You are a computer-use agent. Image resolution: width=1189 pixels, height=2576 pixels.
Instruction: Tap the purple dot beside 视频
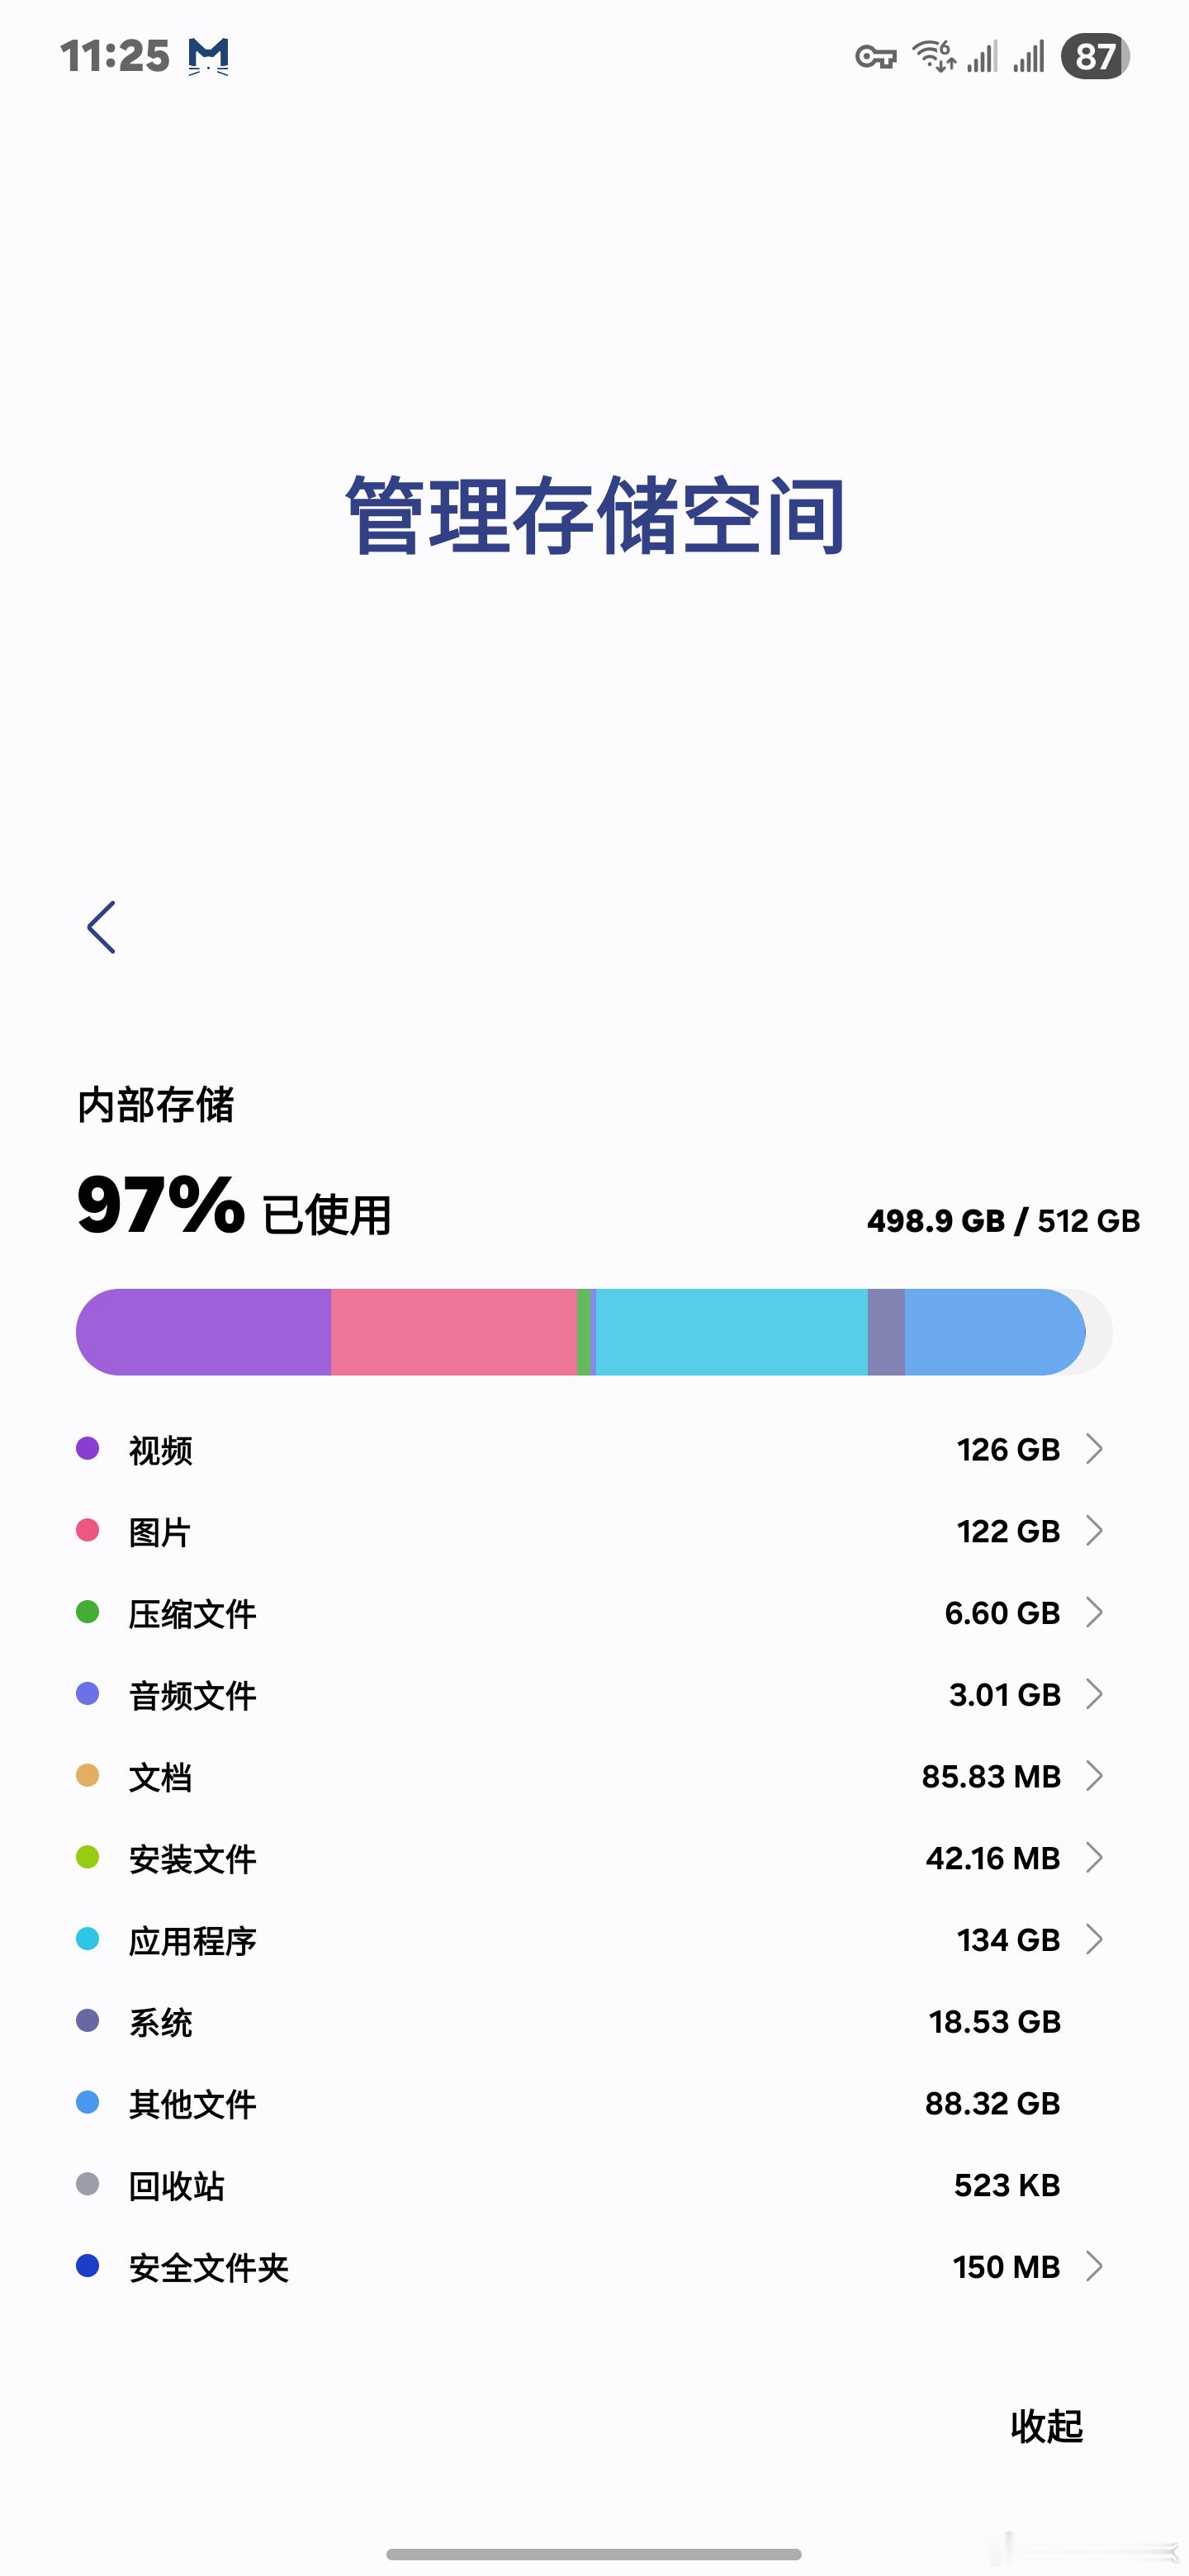[x=88, y=1448]
